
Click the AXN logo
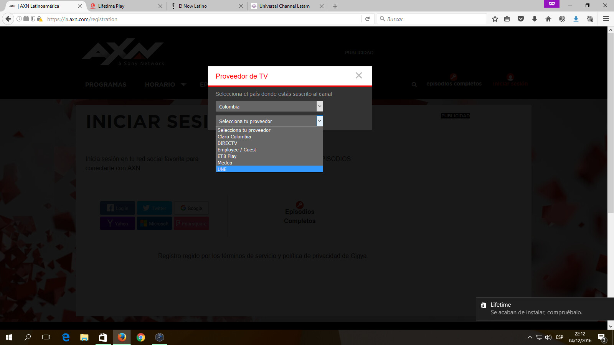[x=123, y=52]
